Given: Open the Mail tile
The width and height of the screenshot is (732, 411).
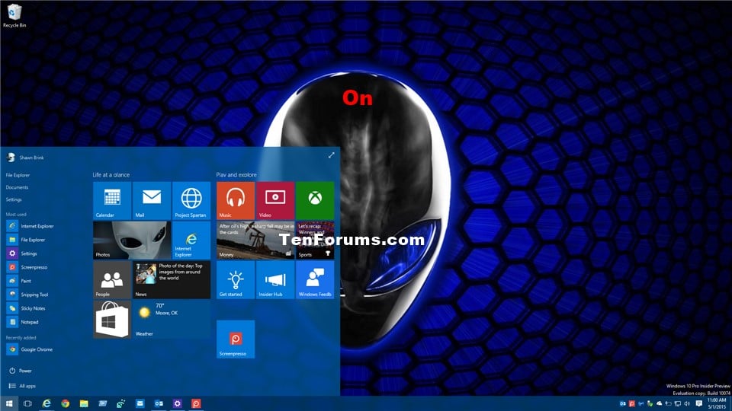Looking at the screenshot, I should [152, 200].
